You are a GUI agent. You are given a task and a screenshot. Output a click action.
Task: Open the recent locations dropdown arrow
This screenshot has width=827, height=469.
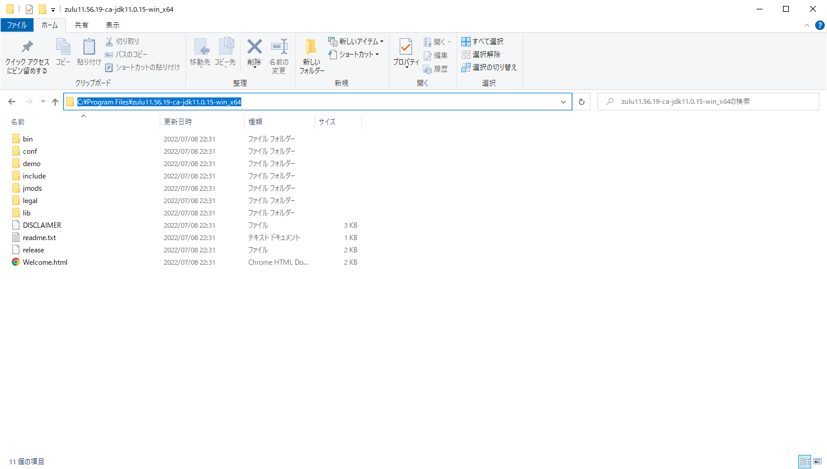click(43, 102)
